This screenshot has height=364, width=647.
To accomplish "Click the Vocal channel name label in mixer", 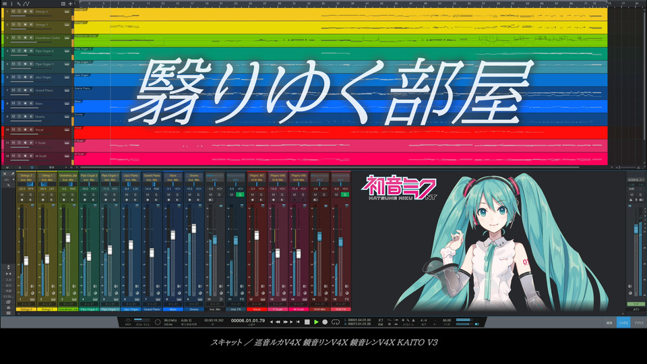I will (x=257, y=309).
